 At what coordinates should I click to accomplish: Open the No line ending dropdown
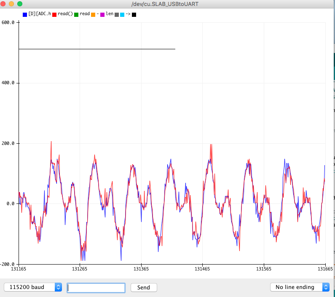[300, 287]
